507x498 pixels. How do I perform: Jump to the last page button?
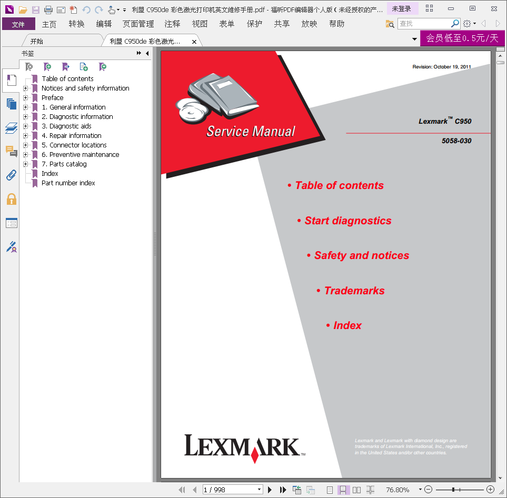(283, 490)
